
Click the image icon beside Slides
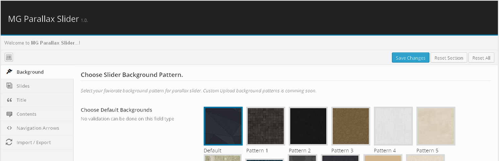click(9, 86)
